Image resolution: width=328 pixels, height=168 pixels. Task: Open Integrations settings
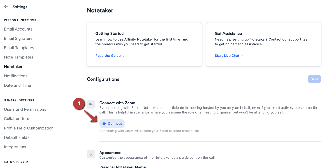15,147
